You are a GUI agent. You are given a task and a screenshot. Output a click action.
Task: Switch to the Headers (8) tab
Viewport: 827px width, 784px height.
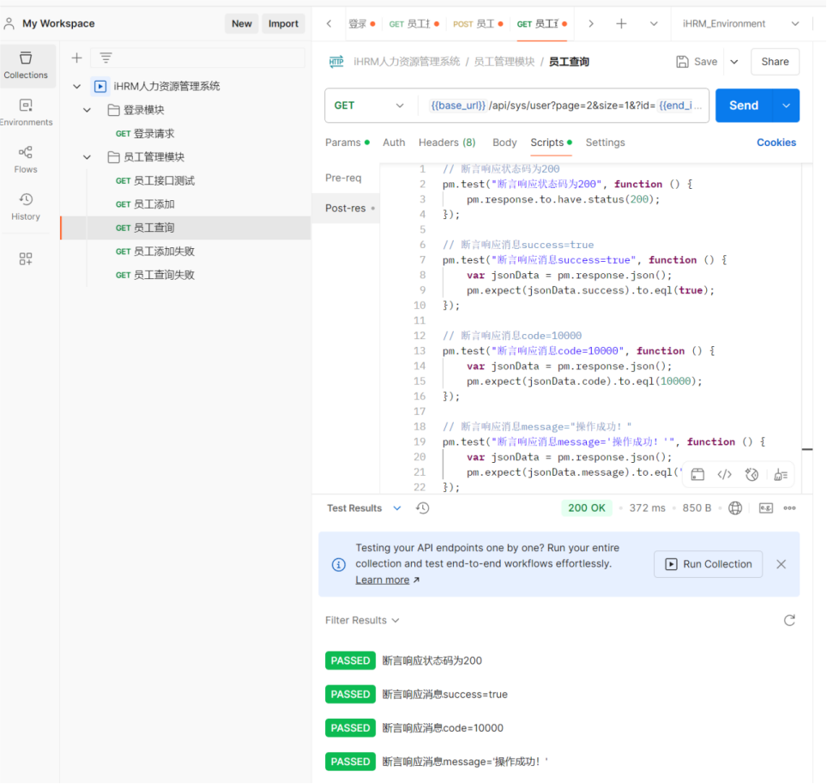pos(447,143)
